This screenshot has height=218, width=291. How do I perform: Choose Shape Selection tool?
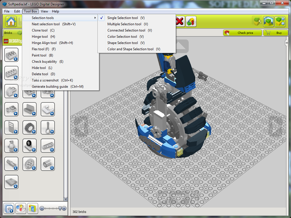(137, 43)
